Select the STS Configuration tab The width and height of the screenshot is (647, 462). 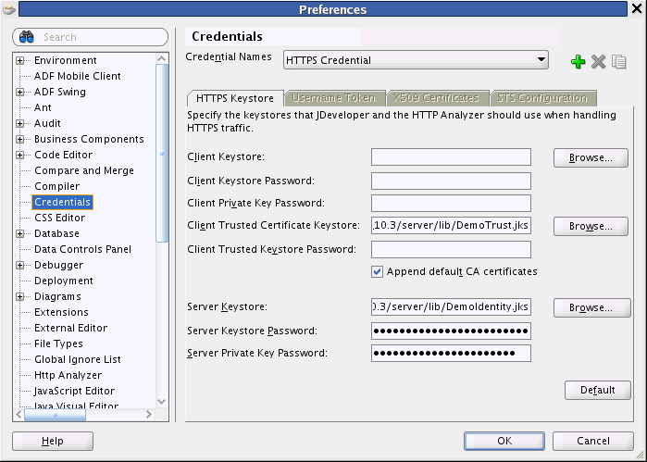(x=541, y=98)
